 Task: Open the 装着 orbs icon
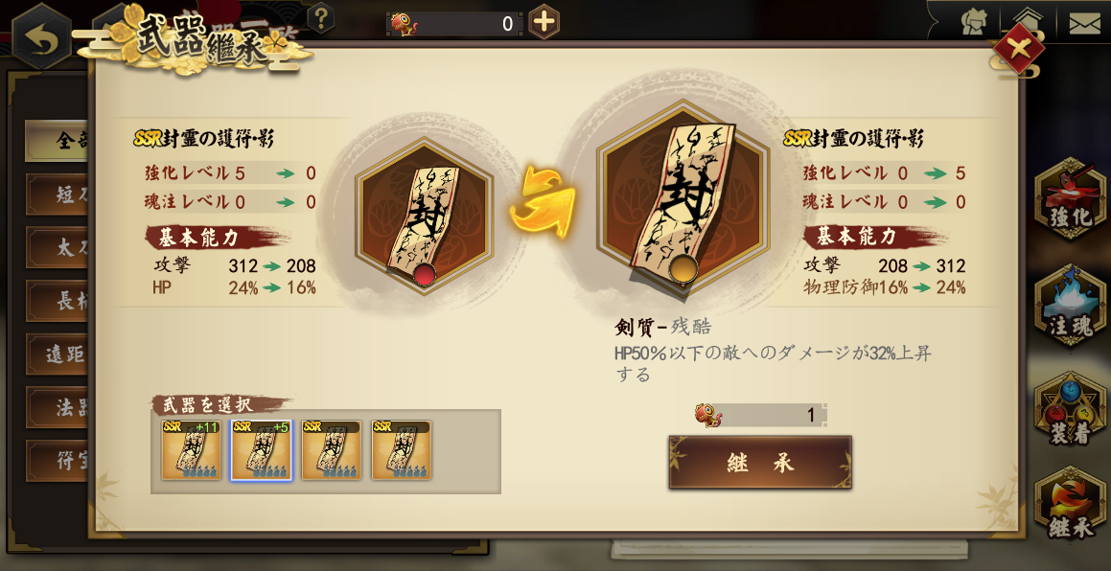(x=1070, y=411)
